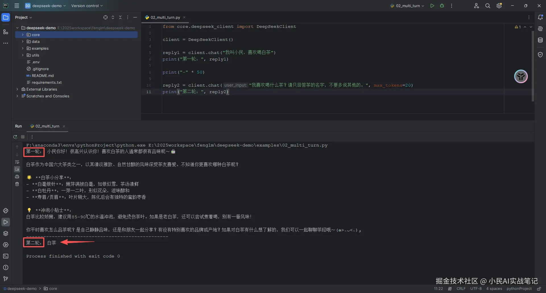Click the pythonProject interpreter widget
Screen dimensions: 546x293
point(519,289)
